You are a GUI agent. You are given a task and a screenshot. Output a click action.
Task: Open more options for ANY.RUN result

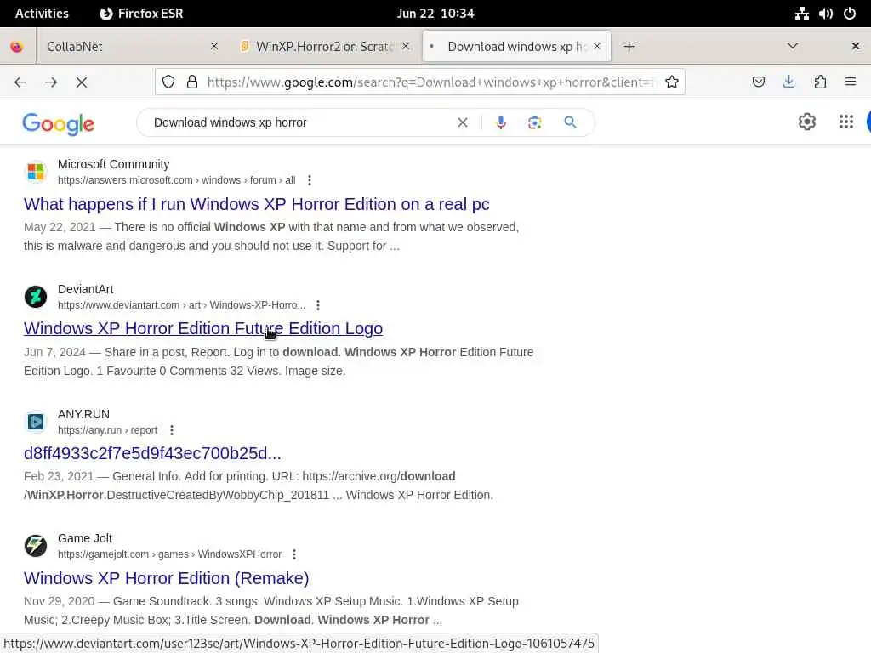(x=172, y=430)
